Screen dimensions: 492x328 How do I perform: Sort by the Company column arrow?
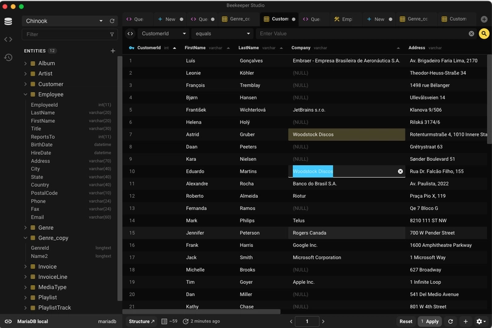coord(398,49)
